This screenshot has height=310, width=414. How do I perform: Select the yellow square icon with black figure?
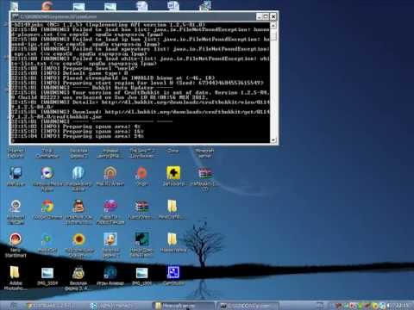point(173,173)
